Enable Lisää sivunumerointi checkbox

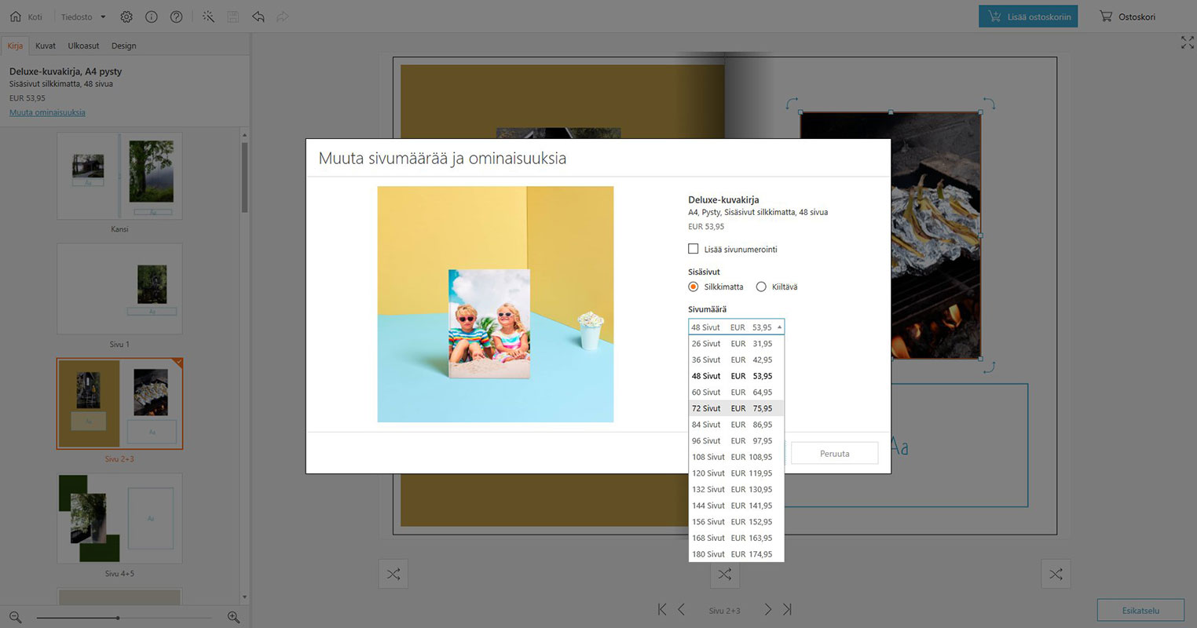tap(694, 249)
